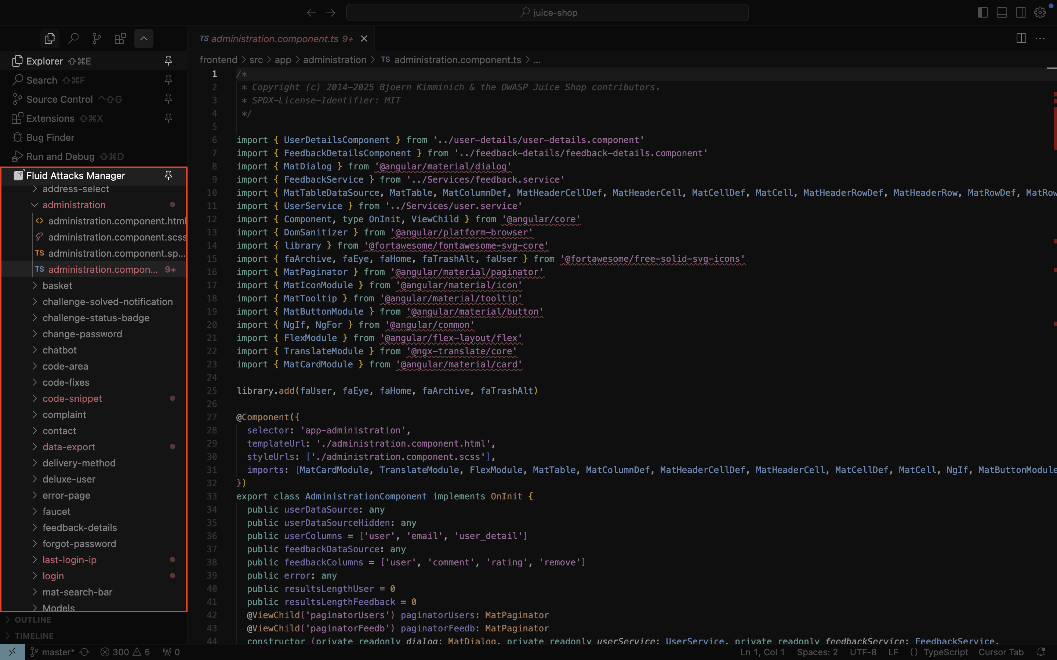Go forward with the right arrow
This screenshot has height=660, width=1057.
pos(331,13)
